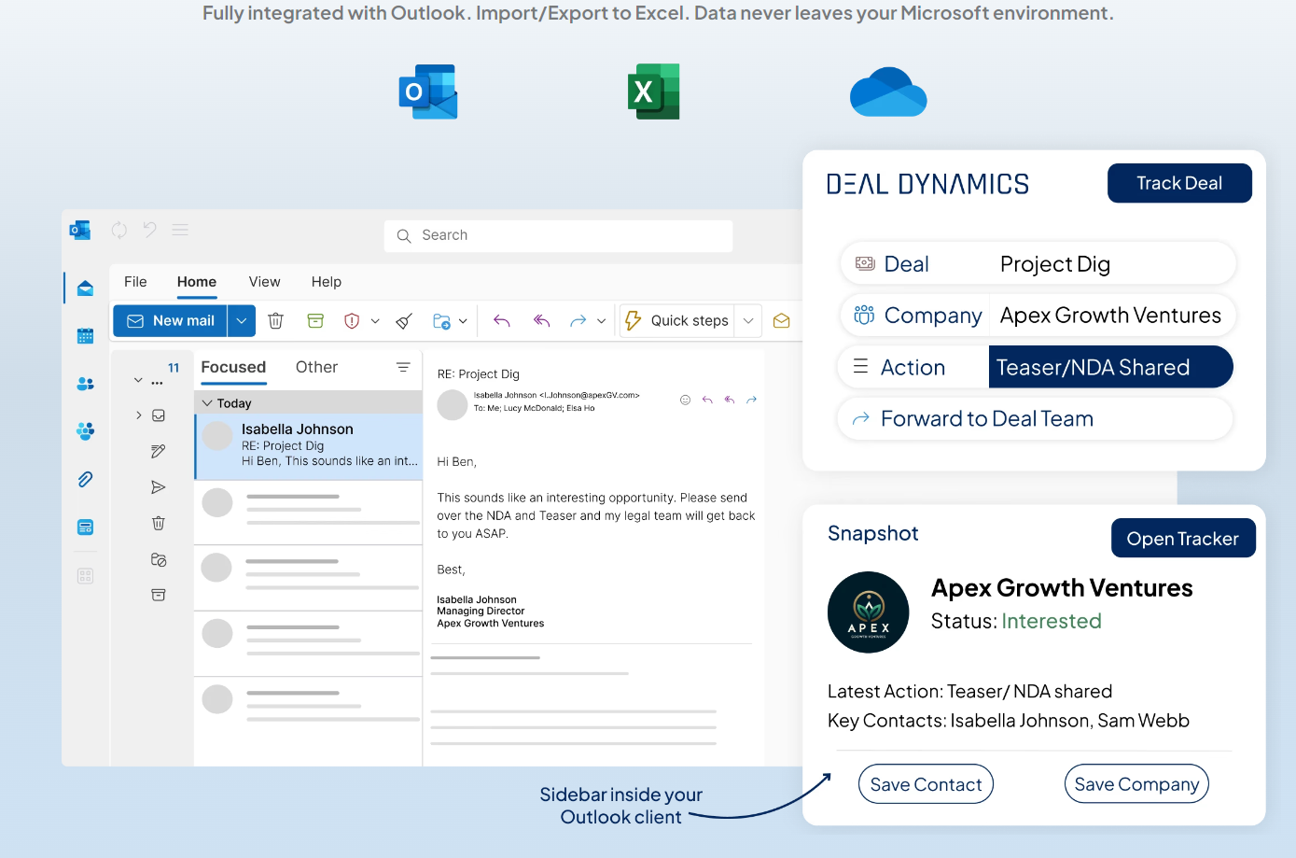This screenshot has width=1296, height=858.
Task: Expand the Quick steps dropdown arrow
Action: coord(748,321)
